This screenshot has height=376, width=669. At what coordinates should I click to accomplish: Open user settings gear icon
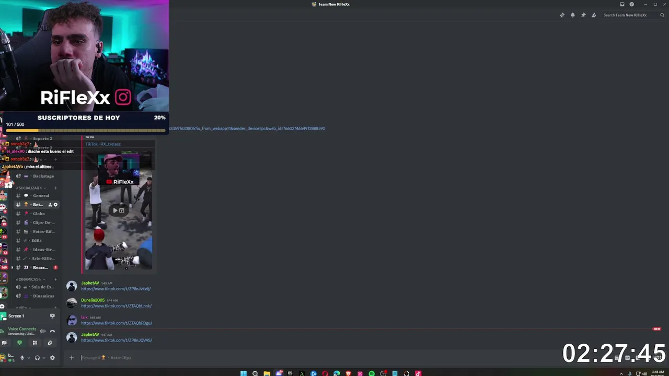pos(52,358)
